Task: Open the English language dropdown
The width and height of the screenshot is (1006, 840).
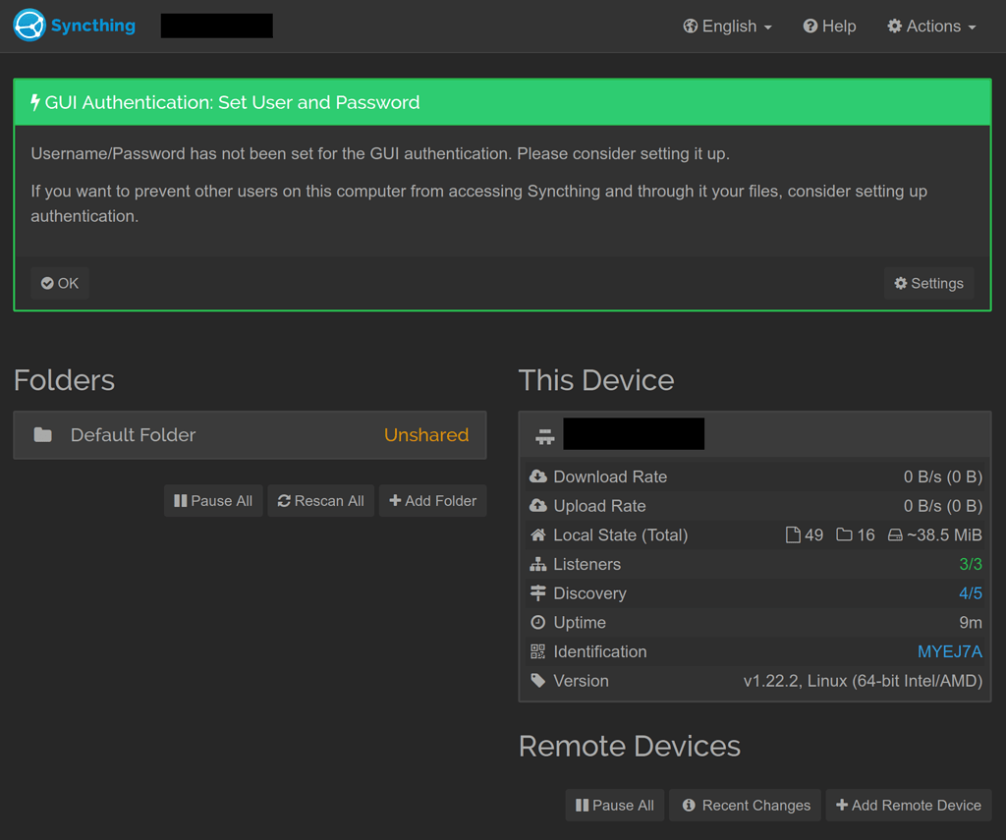Action: click(727, 27)
